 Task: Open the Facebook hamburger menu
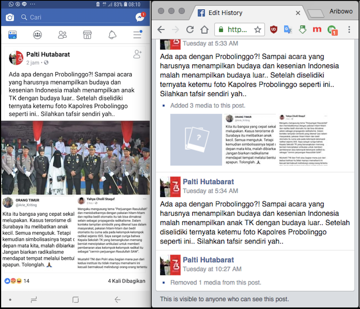(137, 35)
